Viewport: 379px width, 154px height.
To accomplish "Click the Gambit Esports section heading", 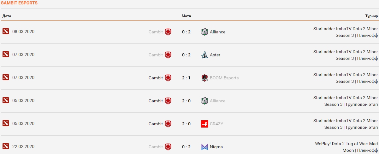I will (19, 3).
